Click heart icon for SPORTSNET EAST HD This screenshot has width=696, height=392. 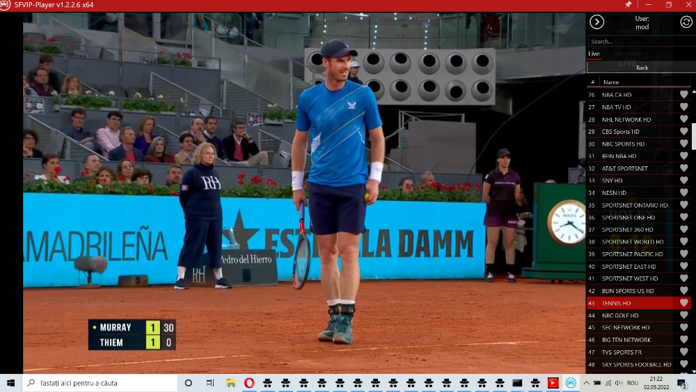(683, 267)
